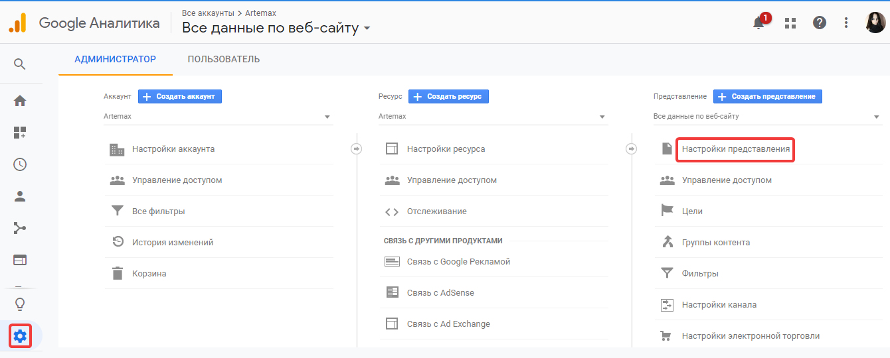Open Цели in View column

click(692, 211)
